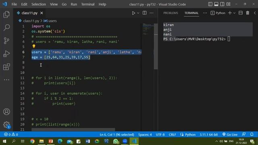Open the View menu

point(54,4)
